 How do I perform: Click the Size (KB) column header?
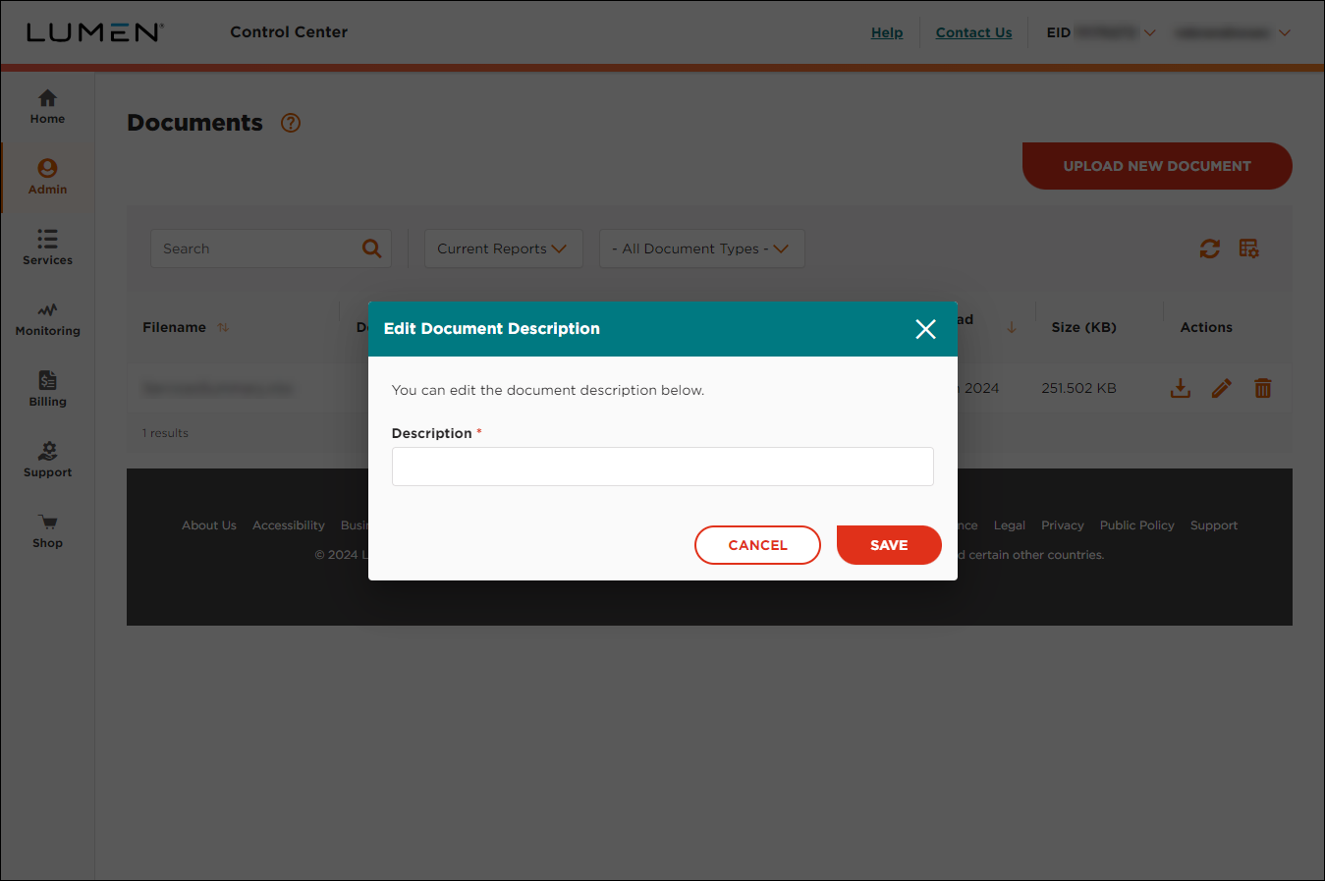1084,327
